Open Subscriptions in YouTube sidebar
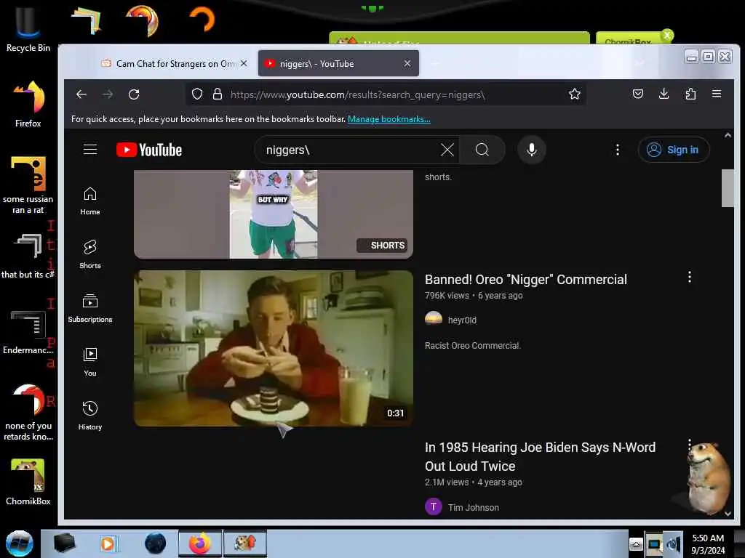Image resolution: width=745 pixels, height=558 pixels. (89, 308)
